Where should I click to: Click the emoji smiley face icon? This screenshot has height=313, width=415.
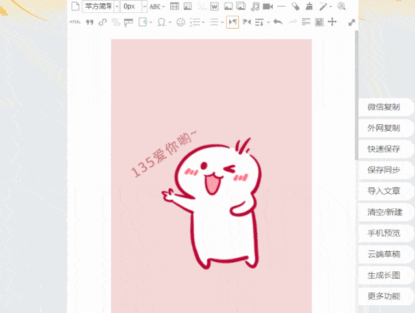[181, 22]
